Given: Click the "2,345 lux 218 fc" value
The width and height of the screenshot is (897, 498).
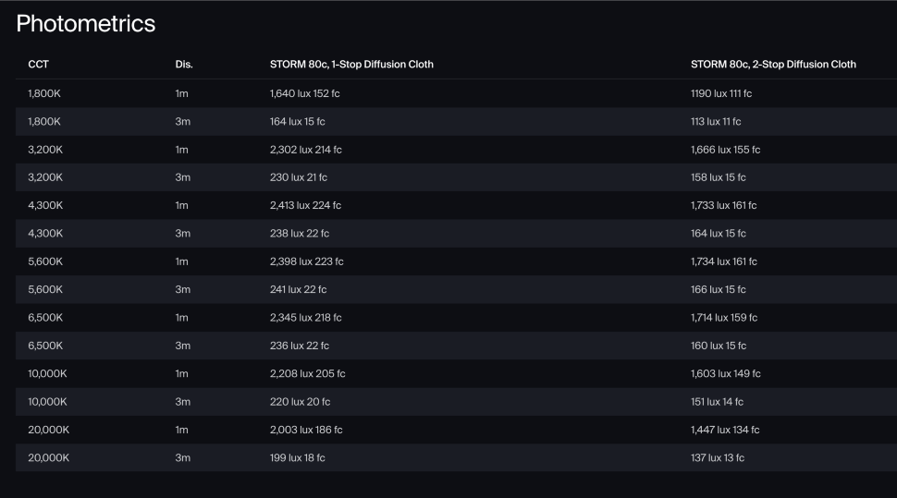Looking at the screenshot, I should [x=305, y=318].
